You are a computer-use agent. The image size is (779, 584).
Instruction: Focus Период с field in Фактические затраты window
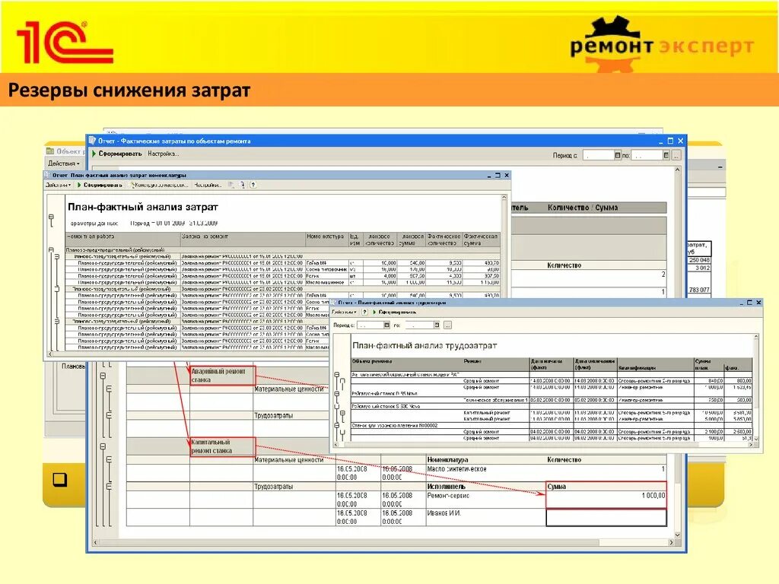pyautogui.click(x=599, y=155)
